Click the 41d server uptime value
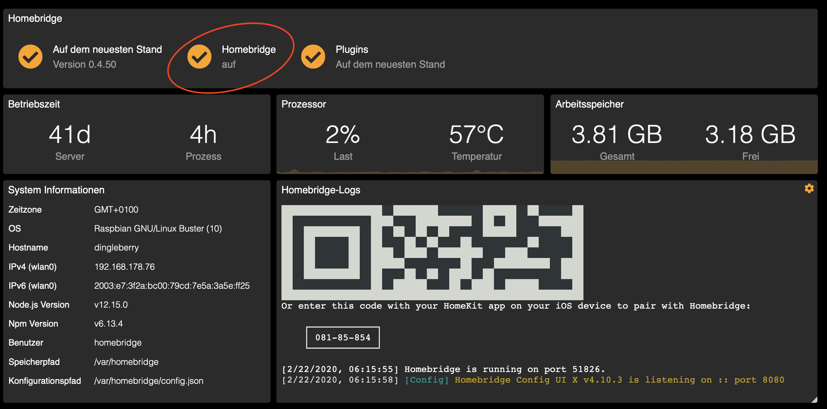The height and width of the screenshot is (409, 827). tap(70, 134)
